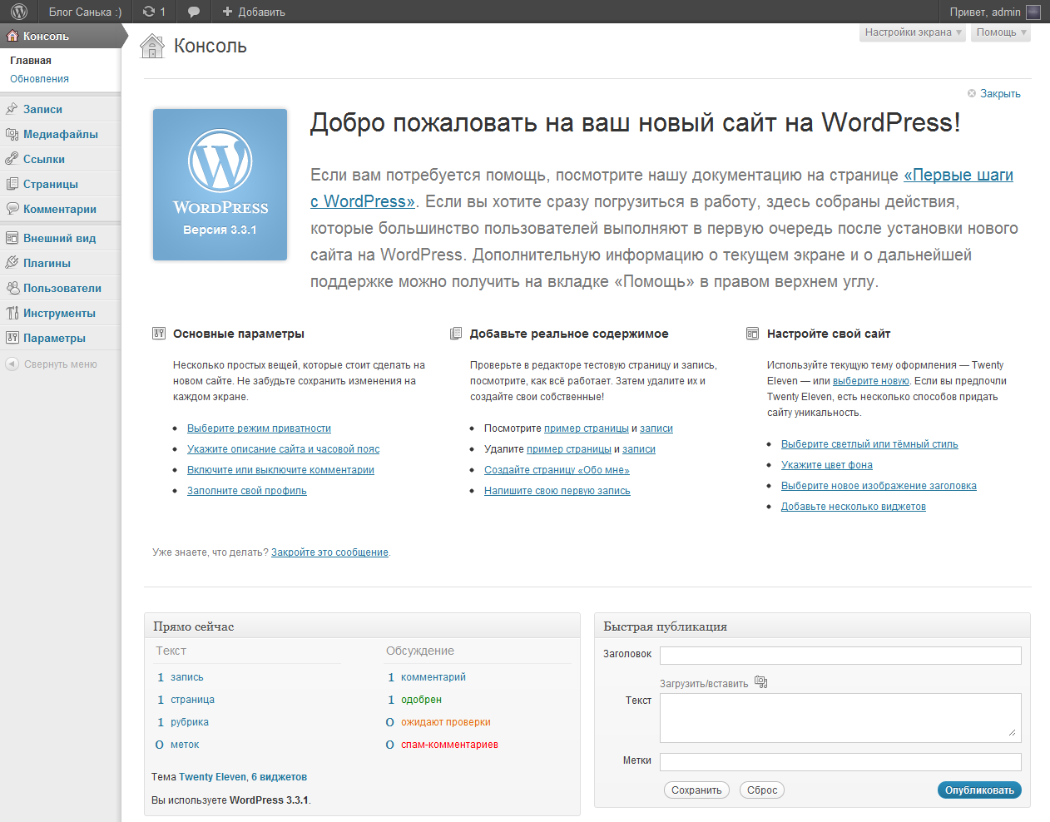Open the Добавить new content menu
The height and width of the screenshot is (822, 1050).
pyautogui.click(x=253, y=12)
